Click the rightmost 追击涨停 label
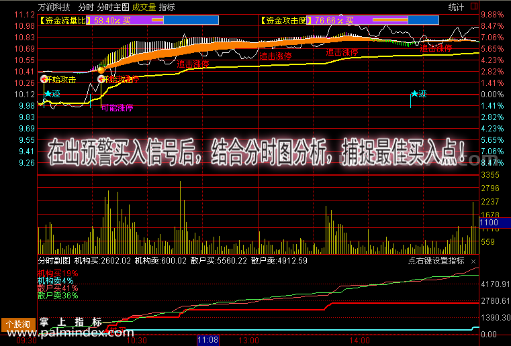The height and width of the screenshot is (346, 511). click(436, 48)
